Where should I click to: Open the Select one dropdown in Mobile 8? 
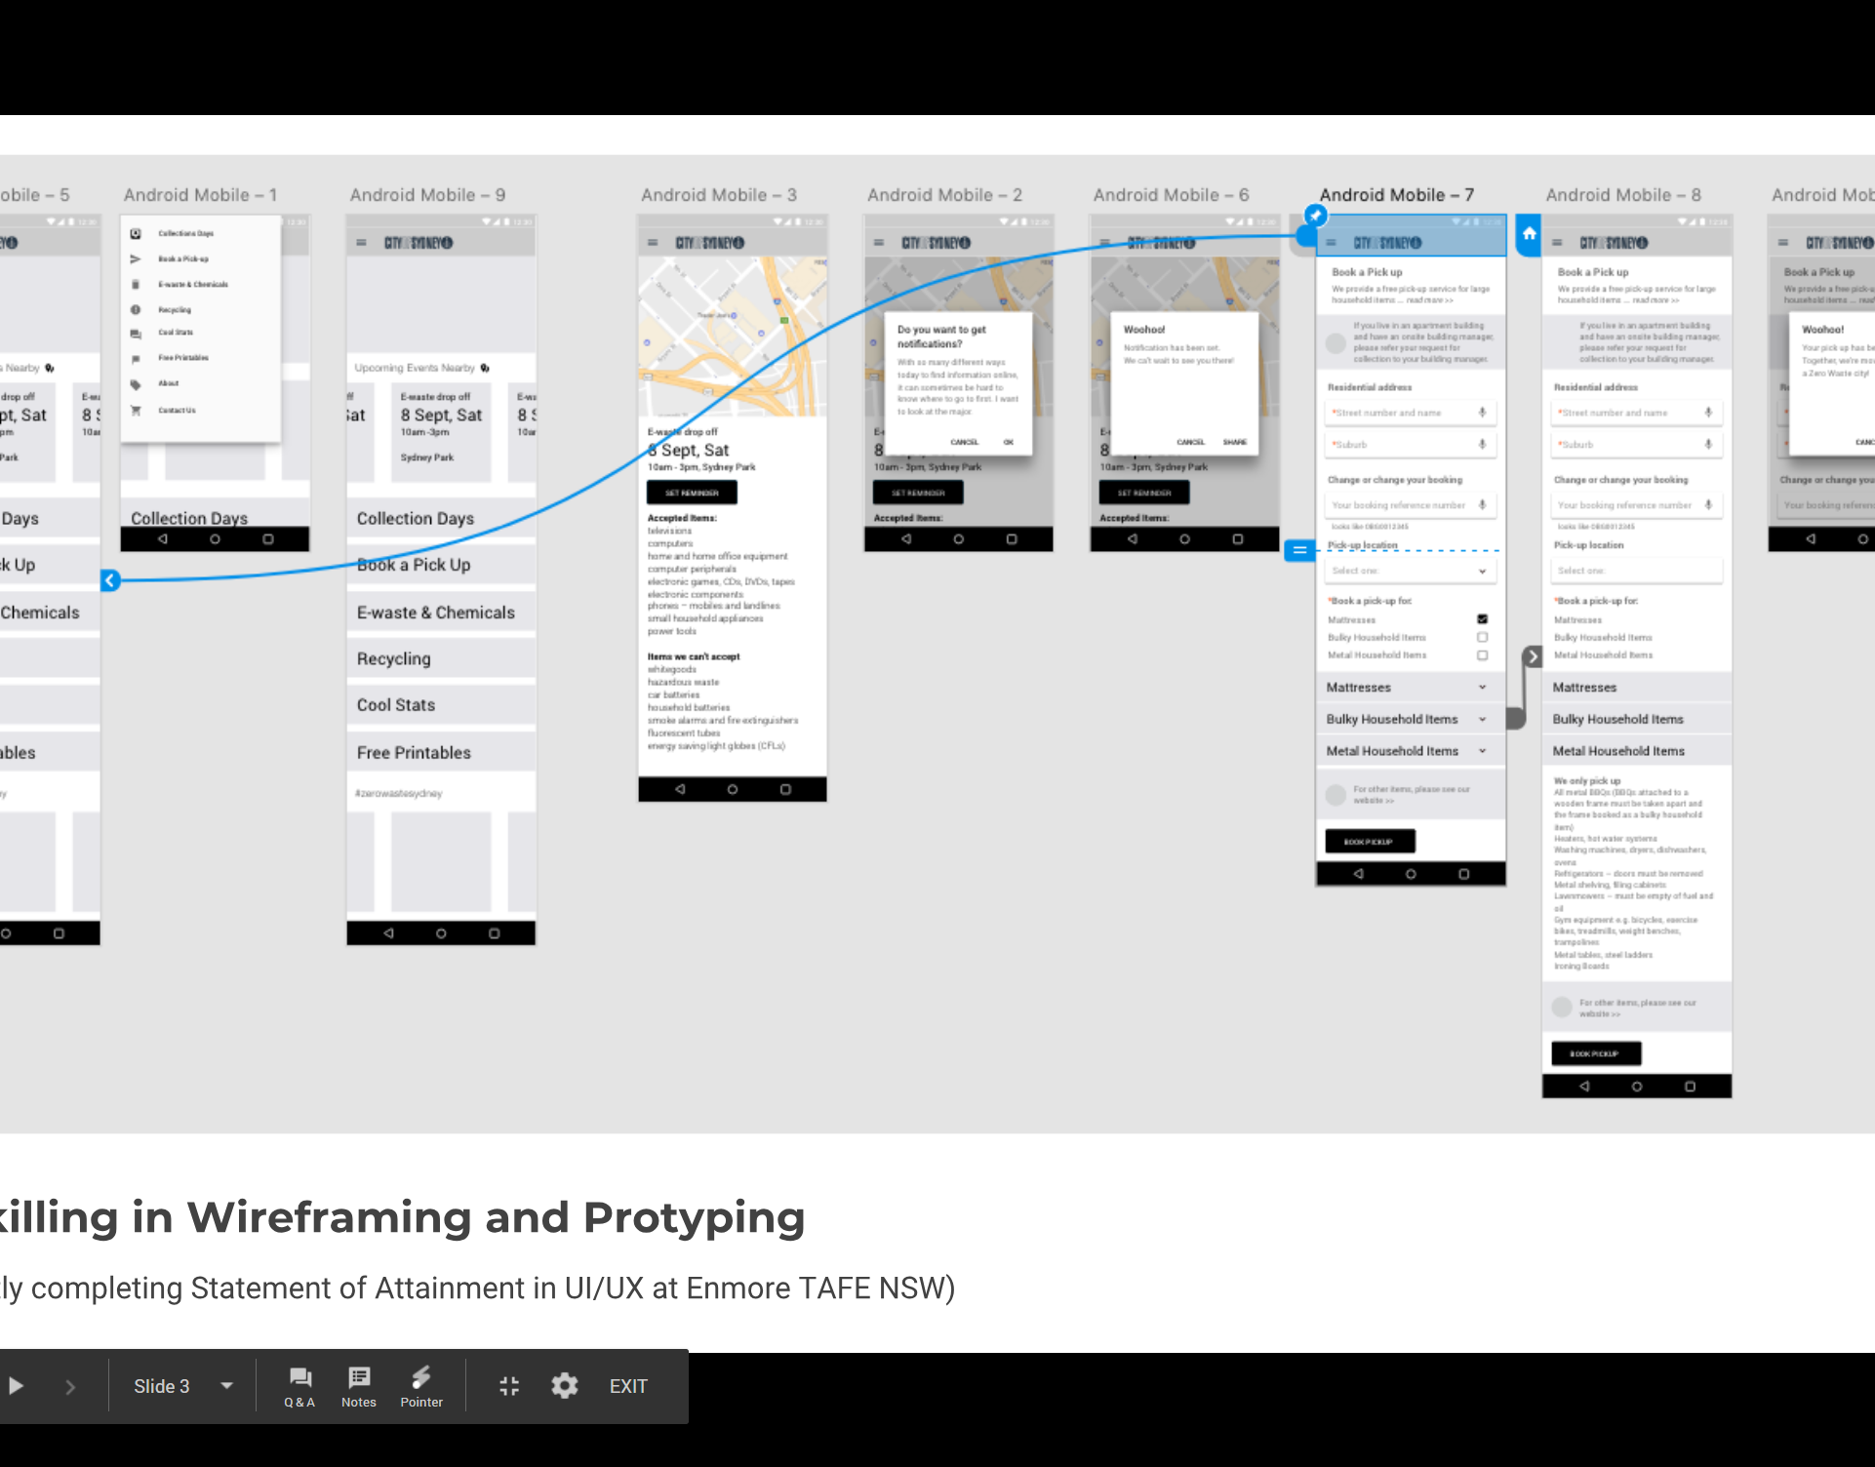click(1636, 571)
